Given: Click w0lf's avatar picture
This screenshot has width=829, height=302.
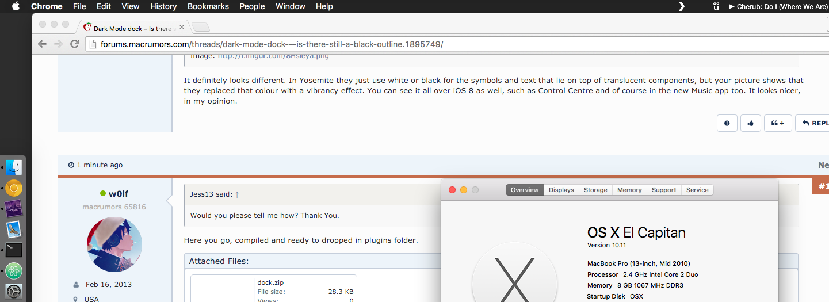Looking at the screenshot, I should 114,244.
